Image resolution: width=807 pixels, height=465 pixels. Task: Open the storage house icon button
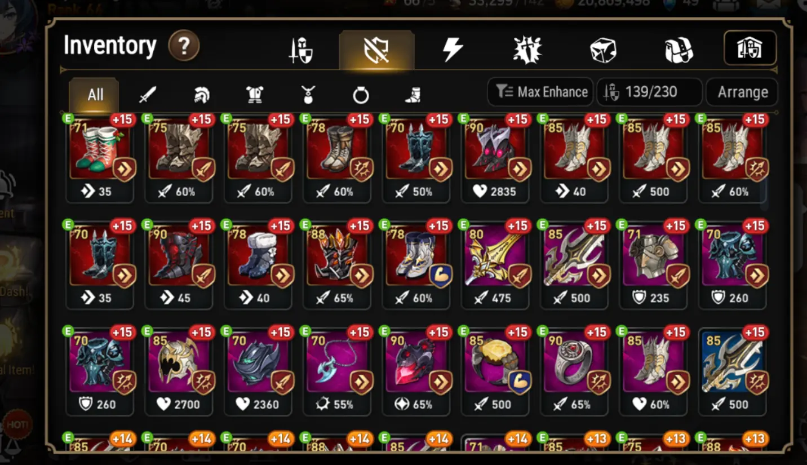[750, 48]
